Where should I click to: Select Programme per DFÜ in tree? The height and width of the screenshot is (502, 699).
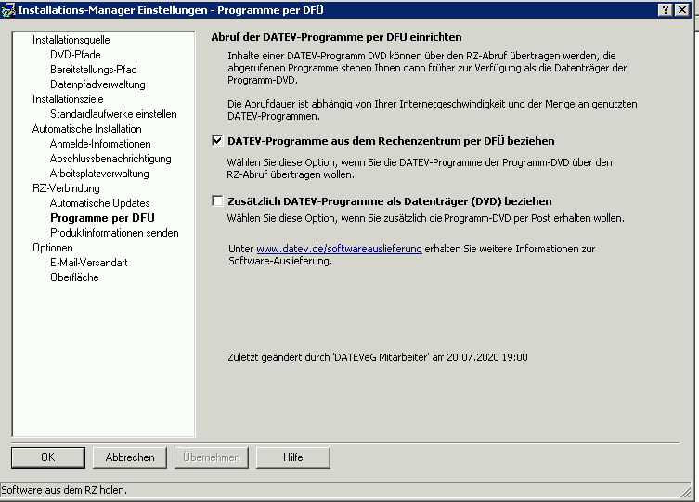pos(102,218)
